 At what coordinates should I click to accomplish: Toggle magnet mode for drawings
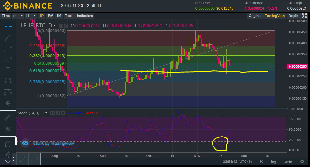[8, 143]
